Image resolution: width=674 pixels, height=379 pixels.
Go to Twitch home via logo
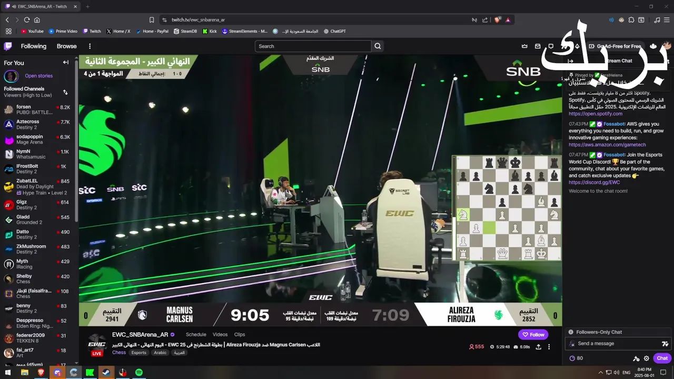coord(8,46)
